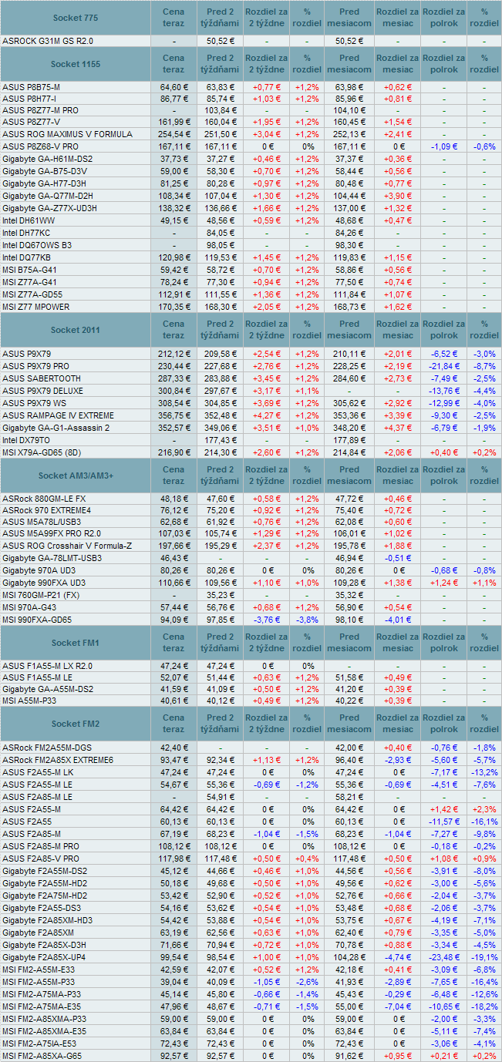Select the ASUS F2A85-V PRO product name
This screenshot has width=502, height=1062.
[x=40, y=859]
